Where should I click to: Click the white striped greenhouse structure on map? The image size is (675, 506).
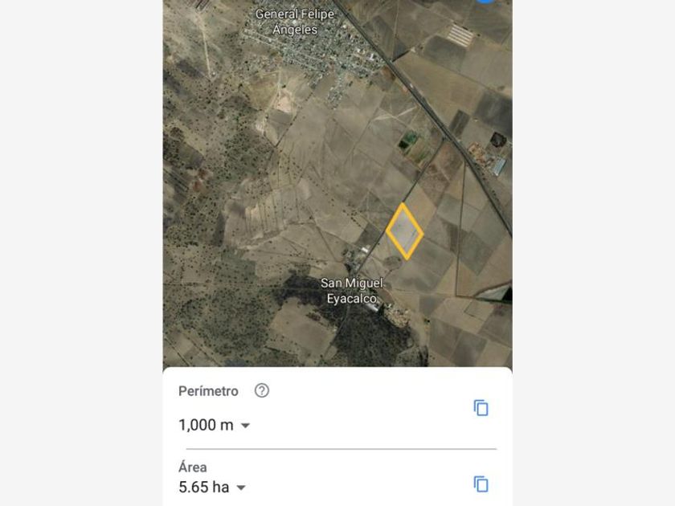(460, 34)
